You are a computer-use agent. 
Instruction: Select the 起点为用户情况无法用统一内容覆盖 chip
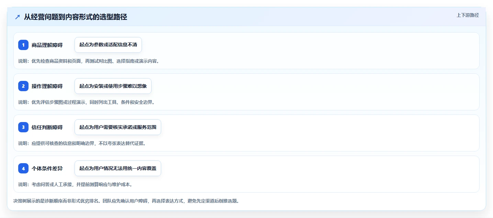118,168
